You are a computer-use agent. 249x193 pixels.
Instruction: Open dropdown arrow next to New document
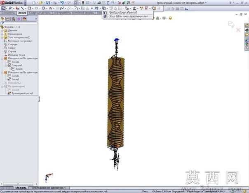point(37,3)
